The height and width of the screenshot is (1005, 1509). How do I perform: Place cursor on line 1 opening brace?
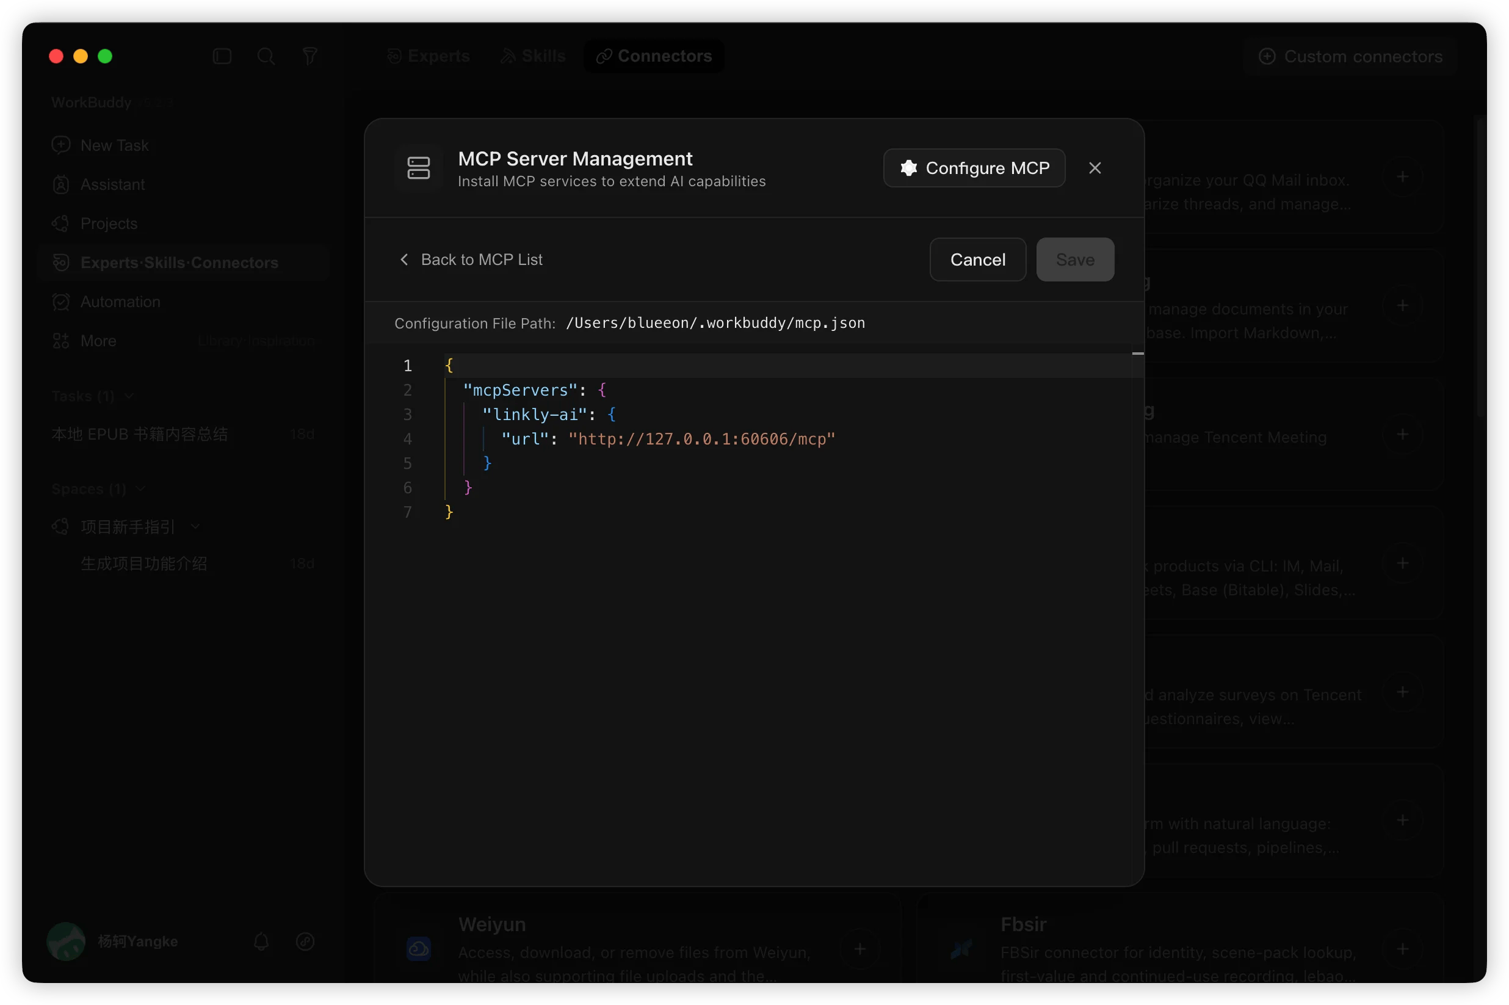click(x=449, y=365)
